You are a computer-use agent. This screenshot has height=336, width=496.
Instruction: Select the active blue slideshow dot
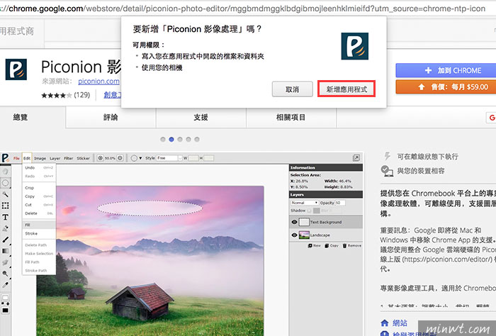point(171,139)
